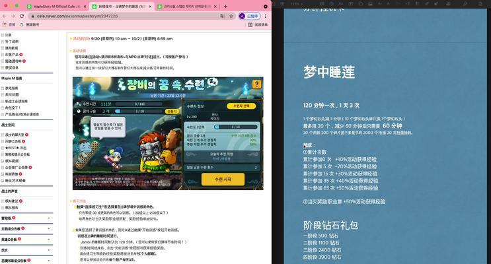The height and width of the screenshot is (264, 491).
Task: Click the Maple M 指南 section header
Action: click(12, 78)
